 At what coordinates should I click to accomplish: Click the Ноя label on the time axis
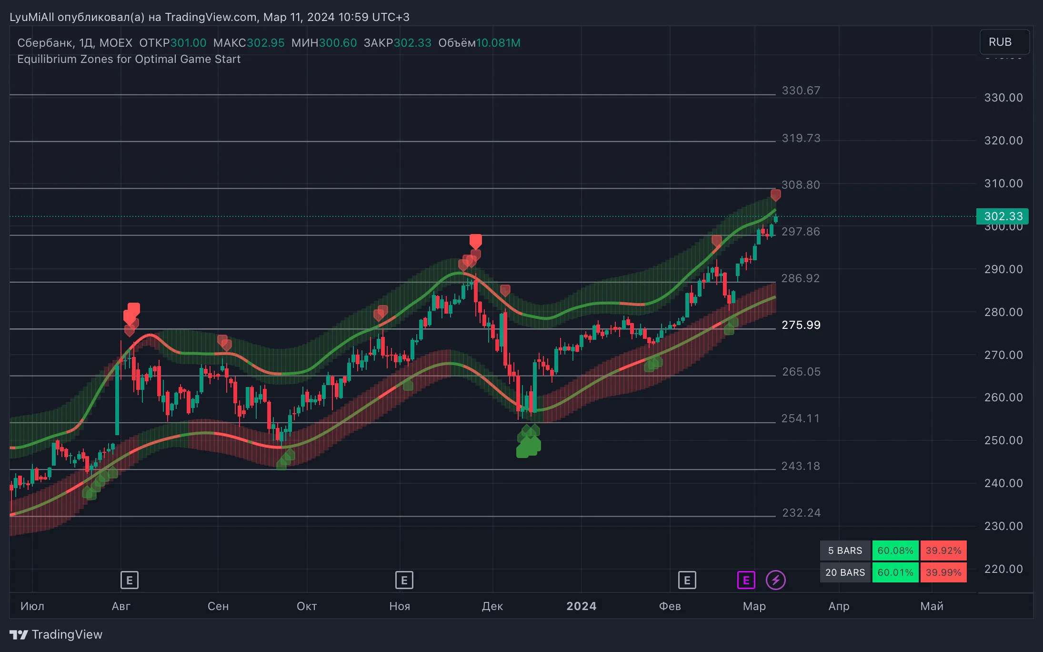(400, 606)
